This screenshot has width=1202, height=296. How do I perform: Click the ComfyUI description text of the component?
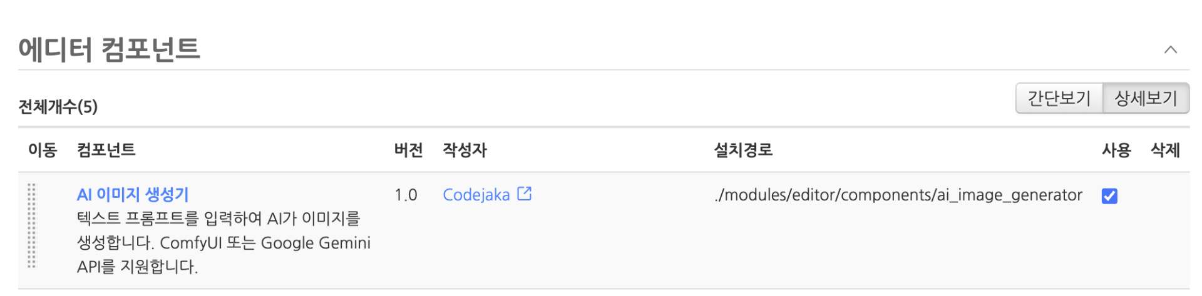223,243
